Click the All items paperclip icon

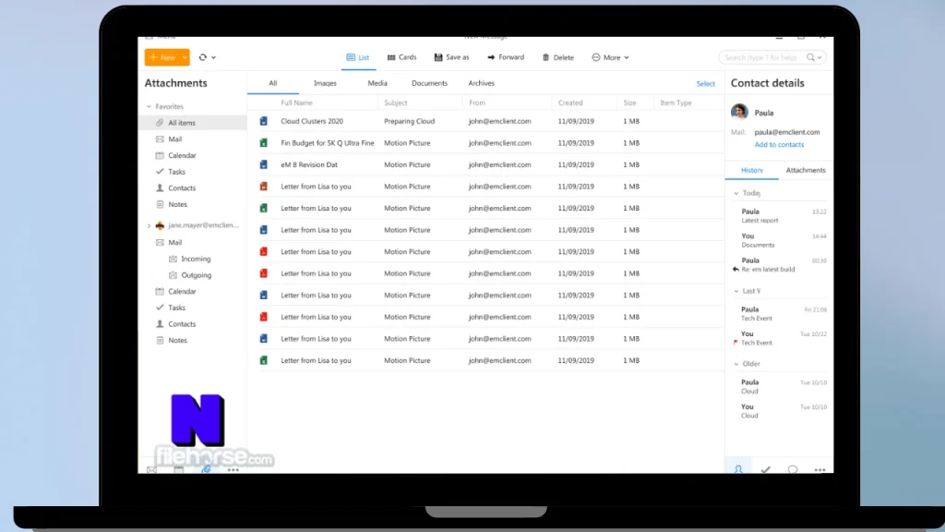pos(160,123)
